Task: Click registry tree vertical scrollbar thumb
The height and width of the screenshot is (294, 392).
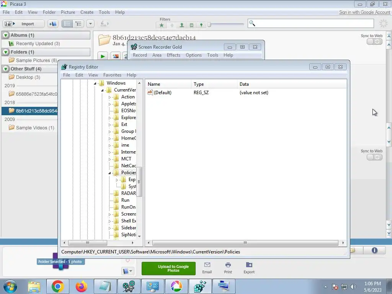Action: click(139, 182)
